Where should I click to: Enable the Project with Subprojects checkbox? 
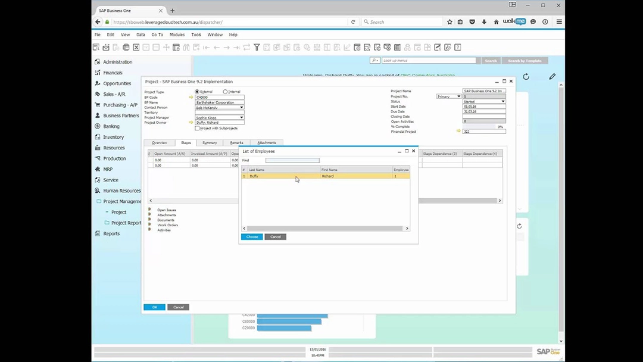click(198, 128)
